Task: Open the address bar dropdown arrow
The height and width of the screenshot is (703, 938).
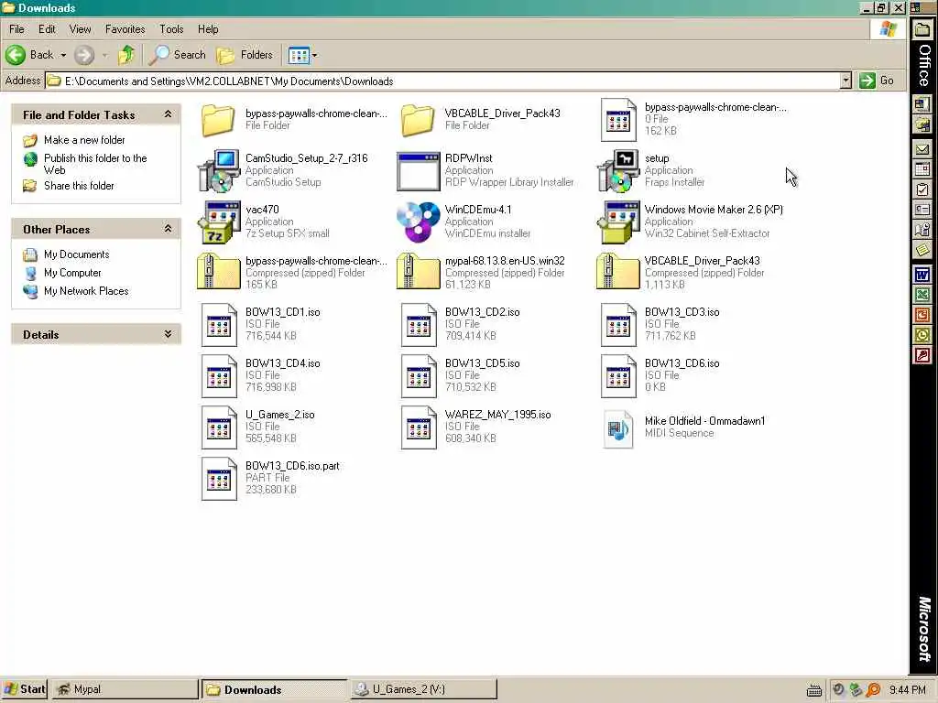Action: [845, 81]
